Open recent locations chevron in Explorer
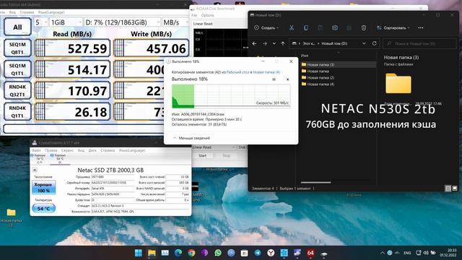 tap(274, 43)
